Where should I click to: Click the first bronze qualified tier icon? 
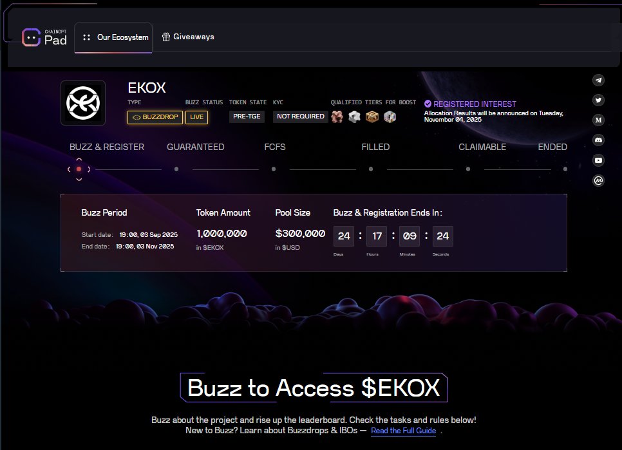click(x=337, y=117)
